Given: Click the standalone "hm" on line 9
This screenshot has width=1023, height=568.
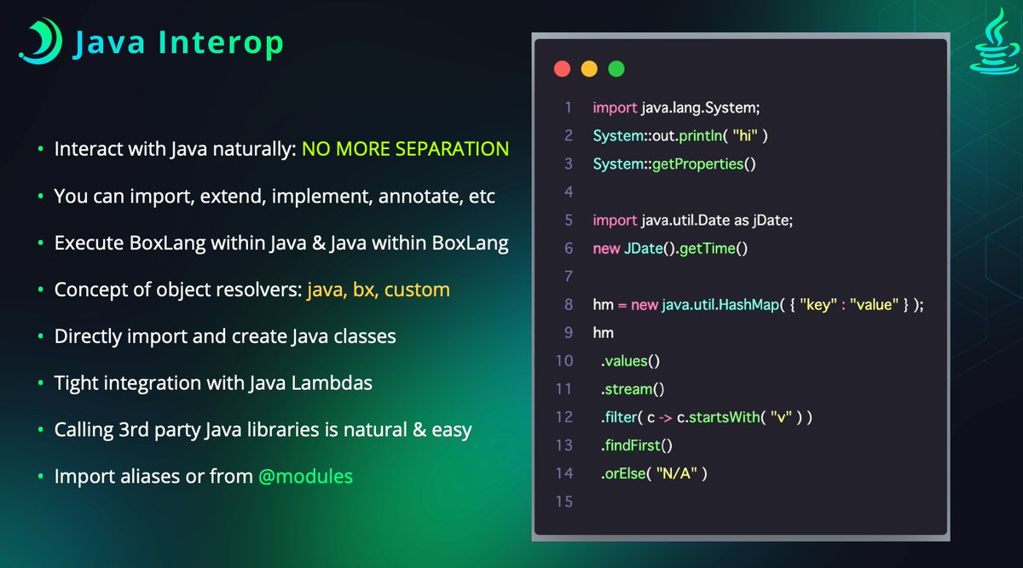Looking at the screenshot, I should (x=603, y=332).
